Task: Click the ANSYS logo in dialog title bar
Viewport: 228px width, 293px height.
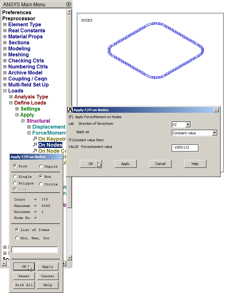Action: 70,110
